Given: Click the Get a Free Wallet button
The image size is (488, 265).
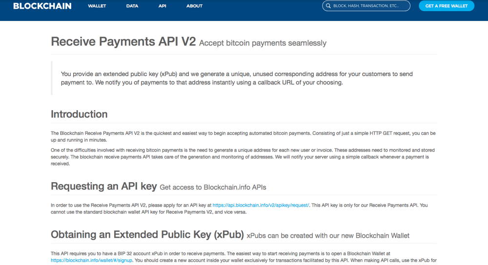Looking at the screenshot, I should [x=447, y=6].
